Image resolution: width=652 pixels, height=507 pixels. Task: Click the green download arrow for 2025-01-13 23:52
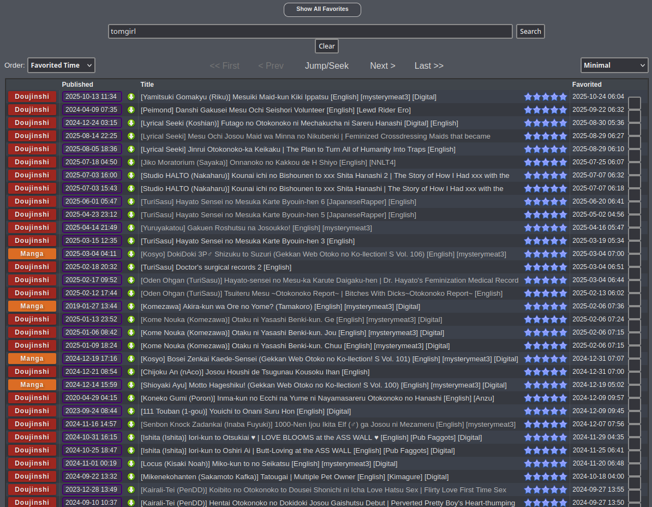131,319
